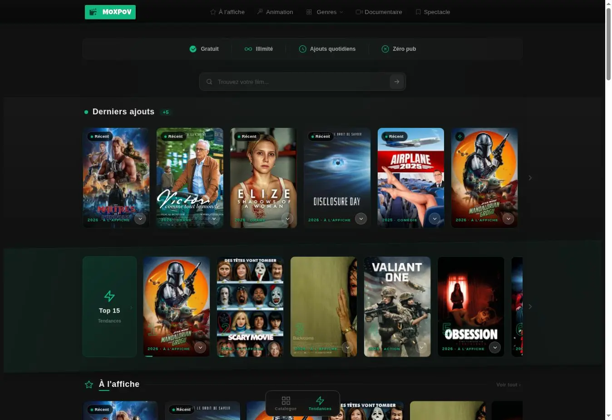612x420 pixels.
Task: Expand the Elize Shadows of a Woman card
Action: (x=287, y=219)
